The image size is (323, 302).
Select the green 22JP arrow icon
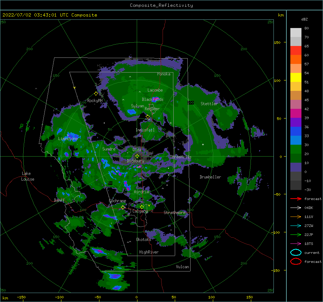coord(296,234)
